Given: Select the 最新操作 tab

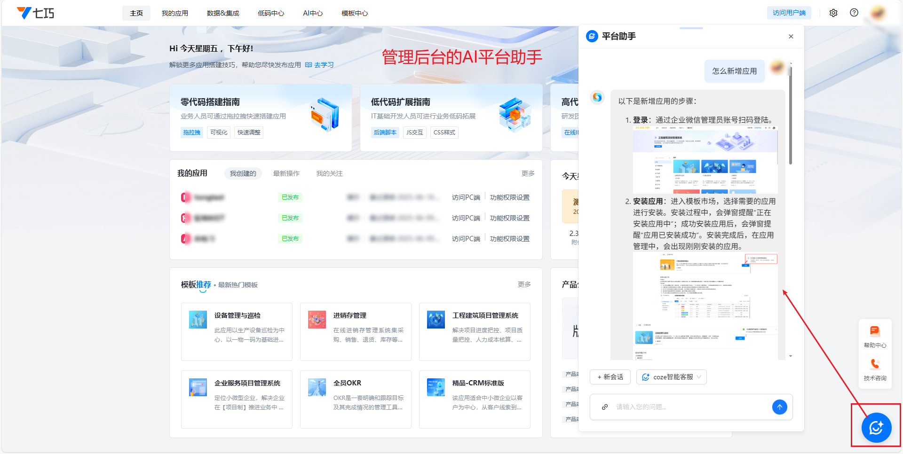Looking at the screenshot, I should click(x=286, y=174).
